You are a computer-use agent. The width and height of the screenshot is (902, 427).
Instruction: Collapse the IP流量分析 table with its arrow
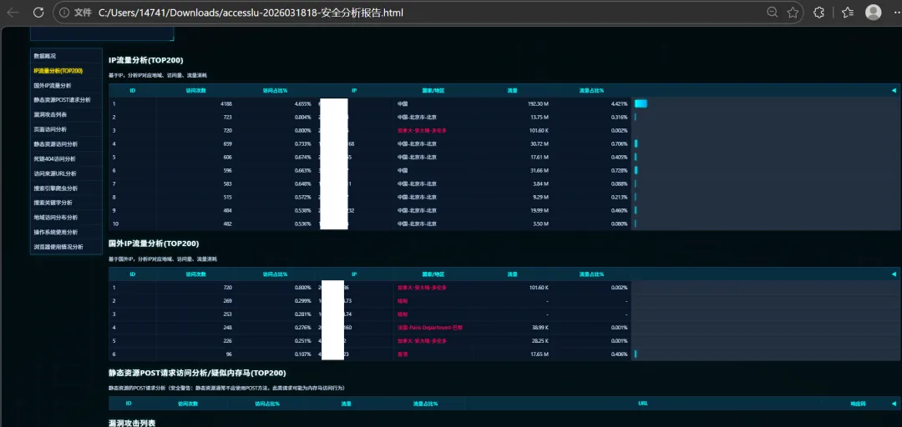click(x=894, y=90)
